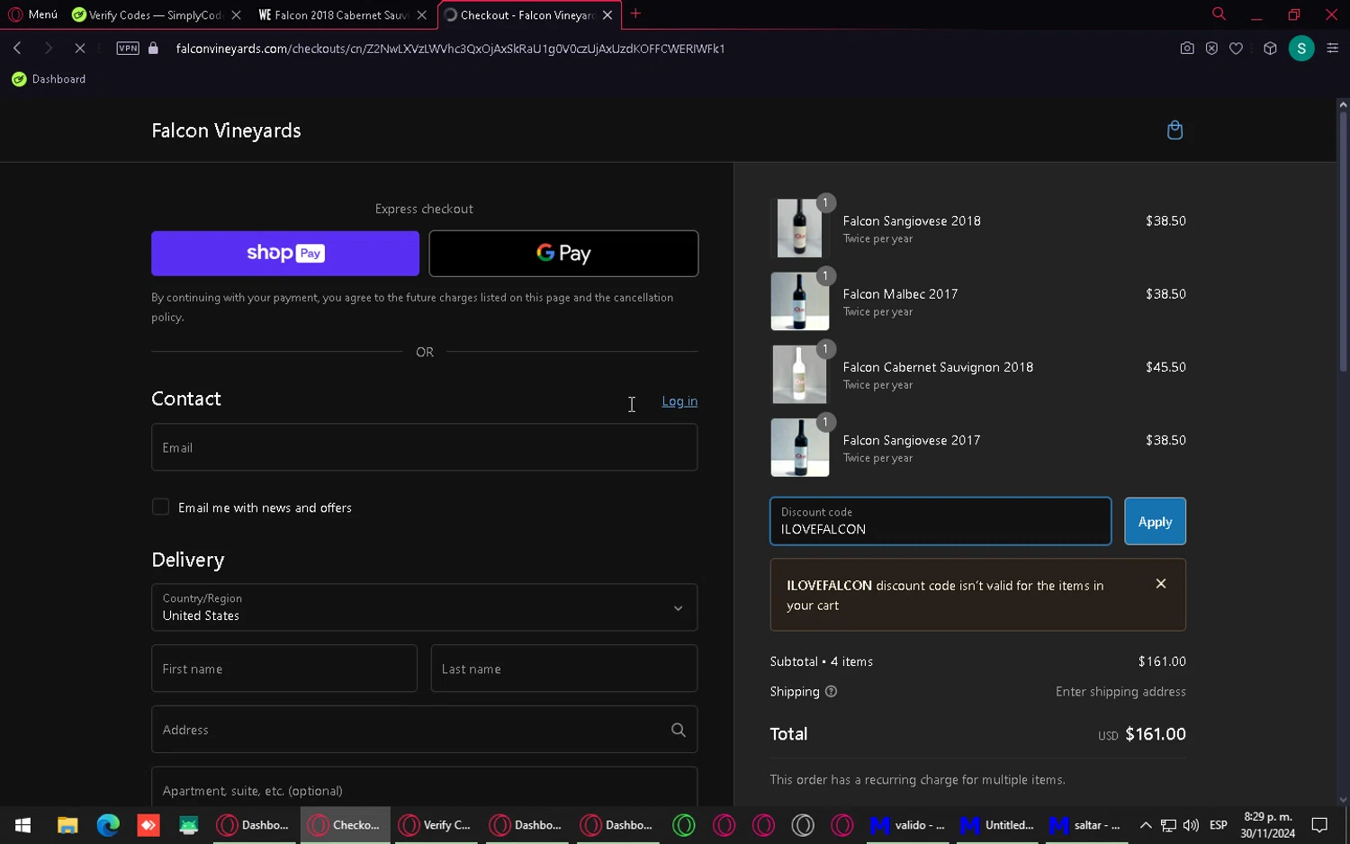Open the shopping cart bag icon
The image size is (1350, 844).
tap(1174, 130)
